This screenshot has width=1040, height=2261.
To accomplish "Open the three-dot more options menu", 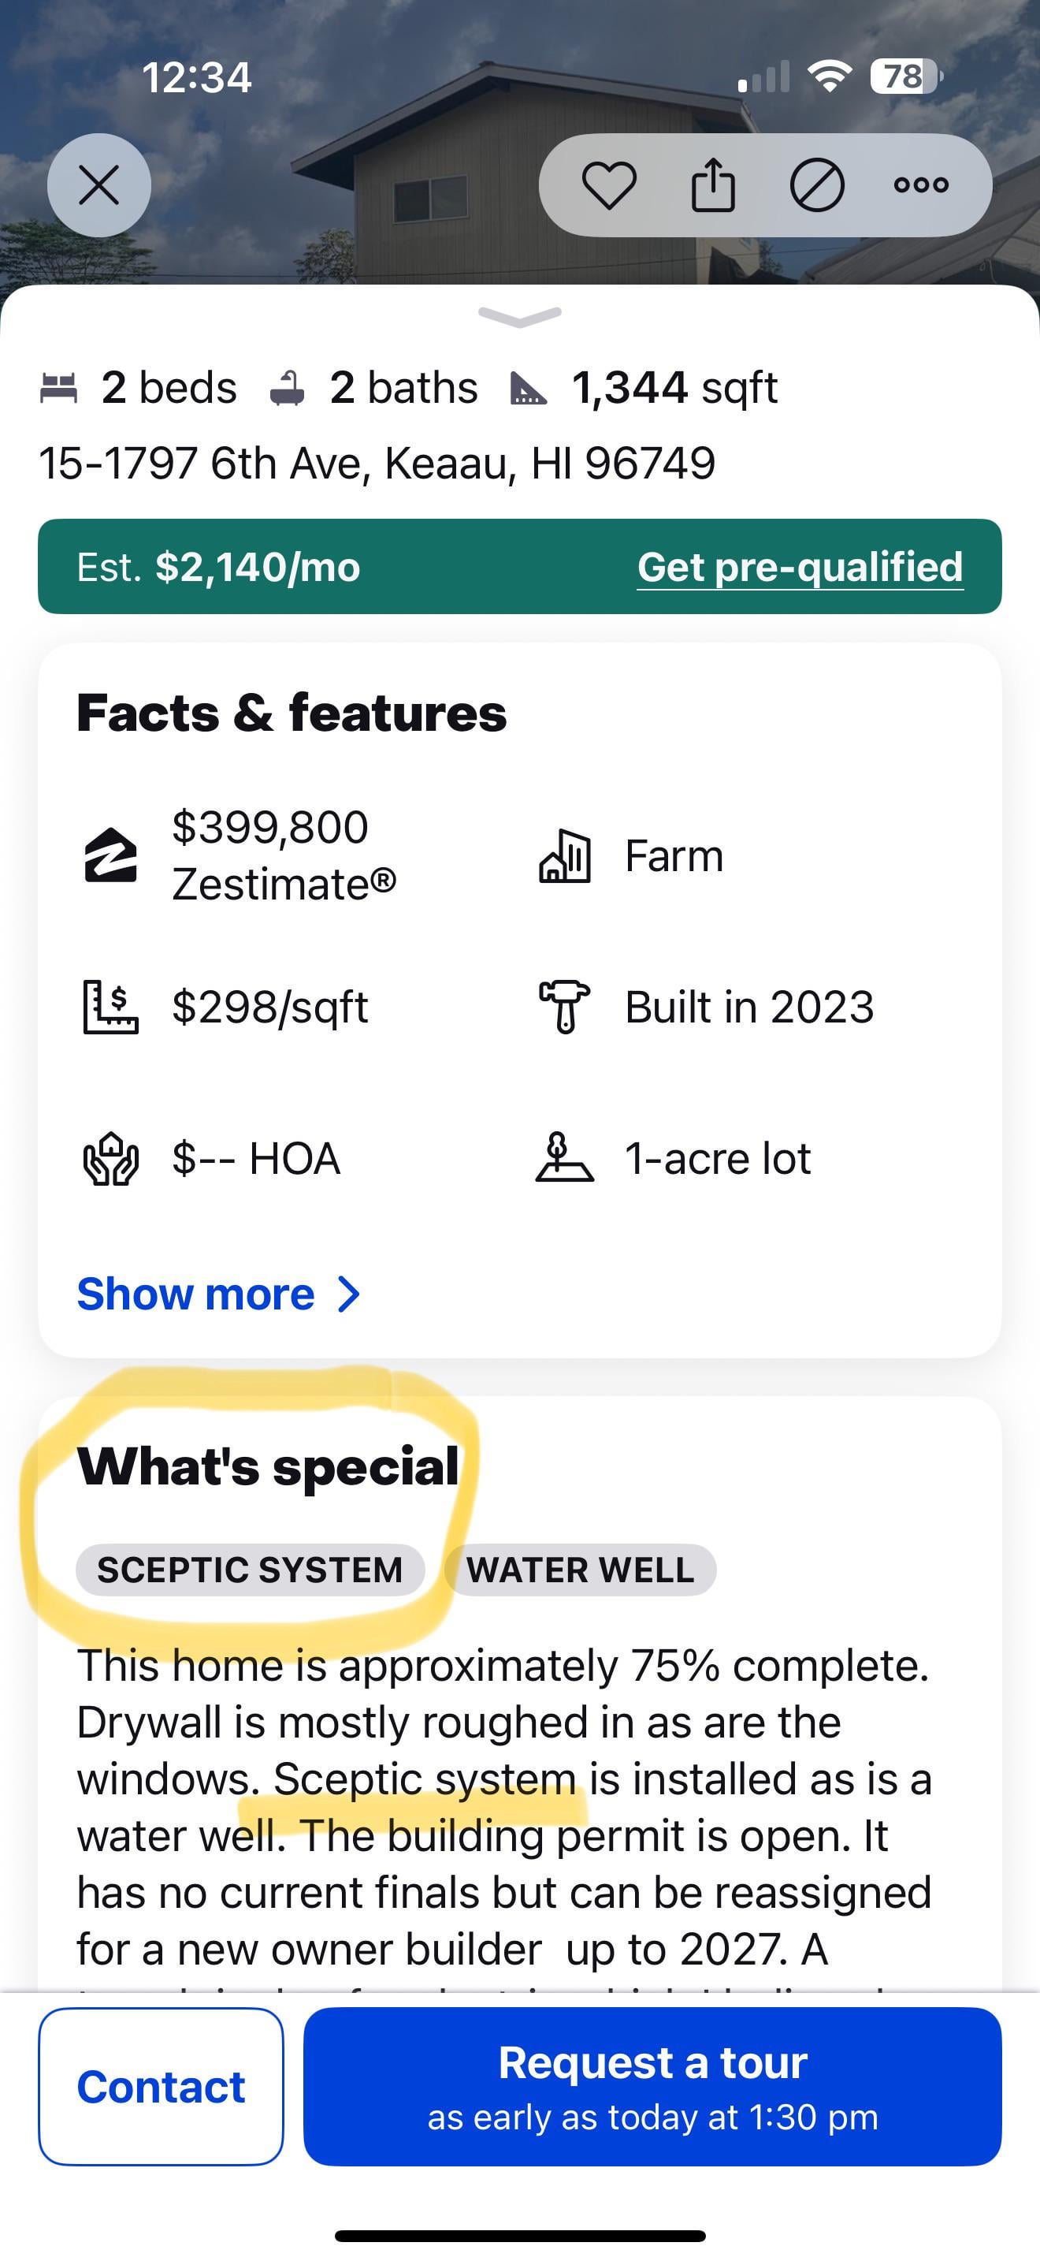I will coord(921,185).
